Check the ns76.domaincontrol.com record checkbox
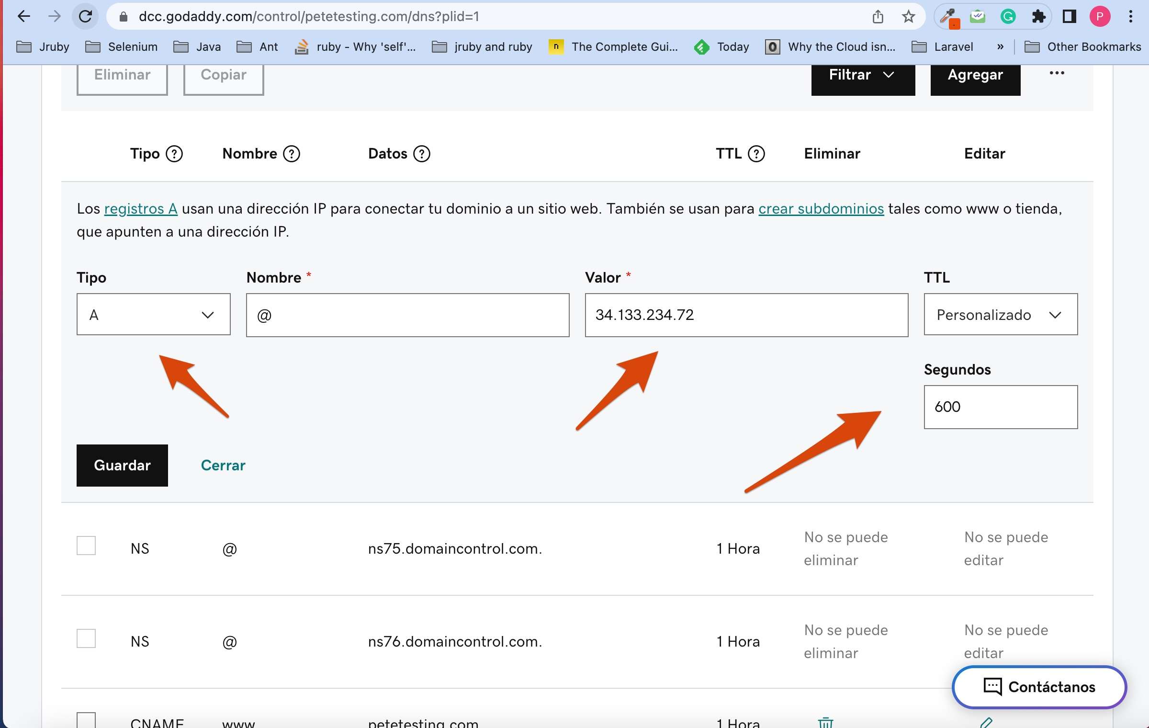The image size is (1149, 728). pos(86,638)
